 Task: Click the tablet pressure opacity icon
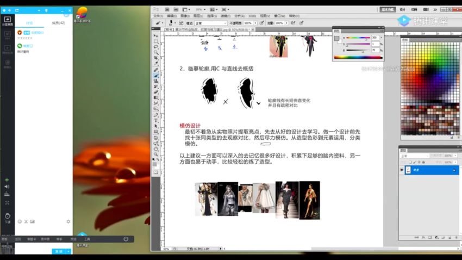(261, 23)
